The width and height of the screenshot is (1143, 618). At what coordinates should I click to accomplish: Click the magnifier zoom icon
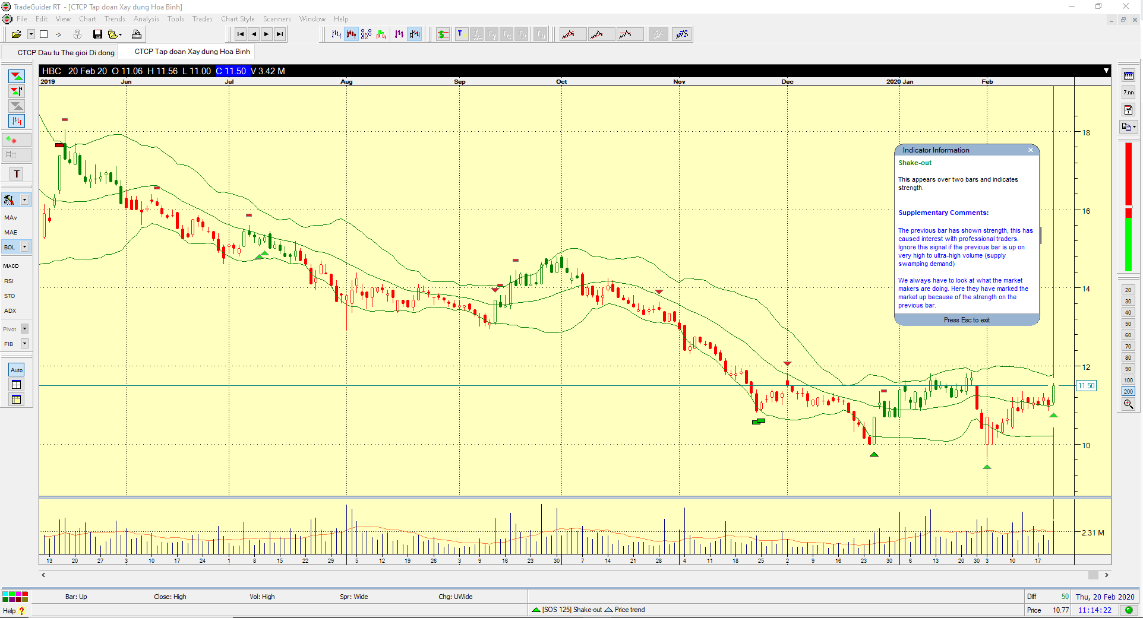(1128, 404)
